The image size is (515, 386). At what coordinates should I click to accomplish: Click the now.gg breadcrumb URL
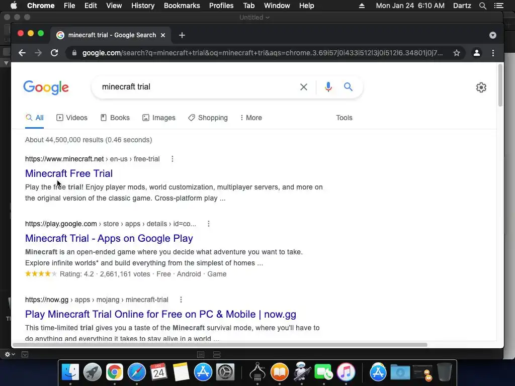pyautogui.click(x=97, y=300)
